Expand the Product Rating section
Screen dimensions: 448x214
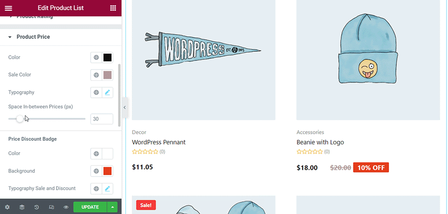tap(35, 18)
